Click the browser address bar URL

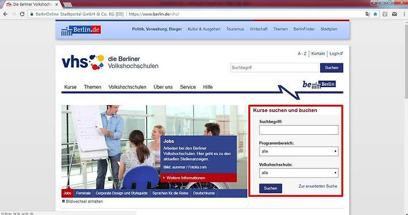tap(154, 14)
